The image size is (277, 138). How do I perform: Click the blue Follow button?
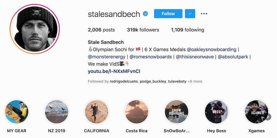coord(168,14)
